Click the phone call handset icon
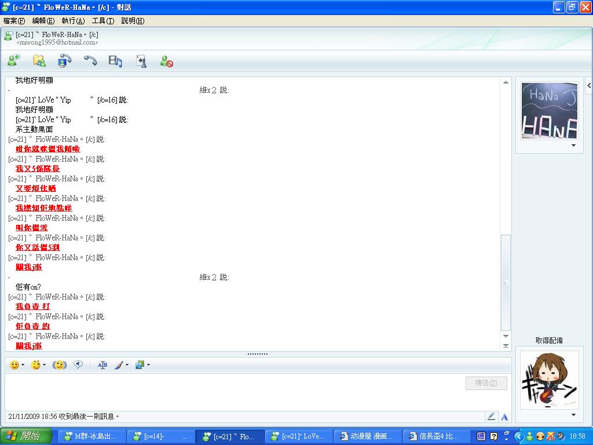The width and height of the screenshot is (593, 445). click(90, 60)
